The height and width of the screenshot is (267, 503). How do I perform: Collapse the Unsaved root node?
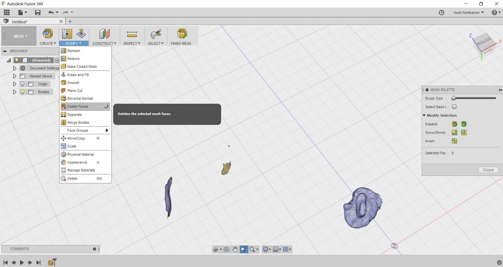[9, 60]
